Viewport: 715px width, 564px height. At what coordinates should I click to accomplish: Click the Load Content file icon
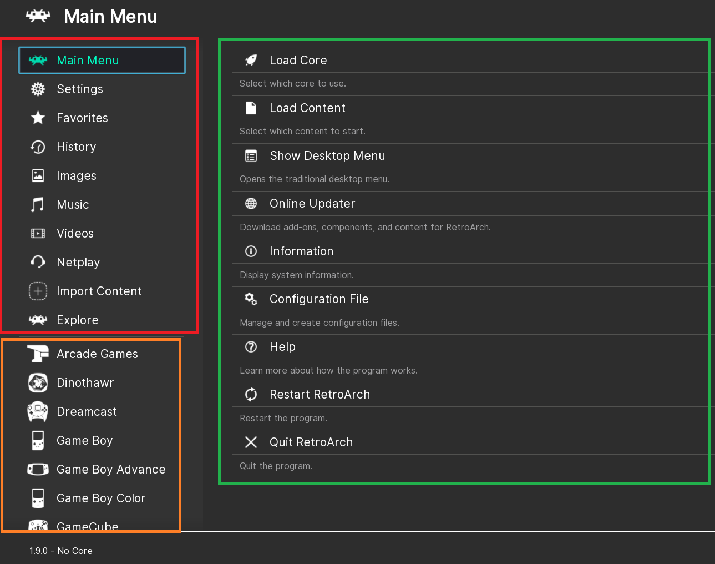coord(251,108)
